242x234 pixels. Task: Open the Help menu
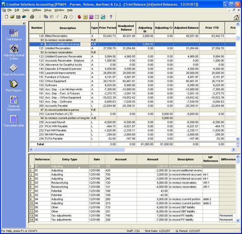70,10
